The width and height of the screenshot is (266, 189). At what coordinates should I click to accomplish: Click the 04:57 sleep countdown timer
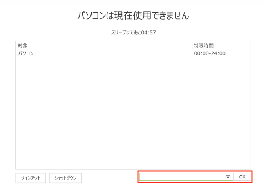149,32
